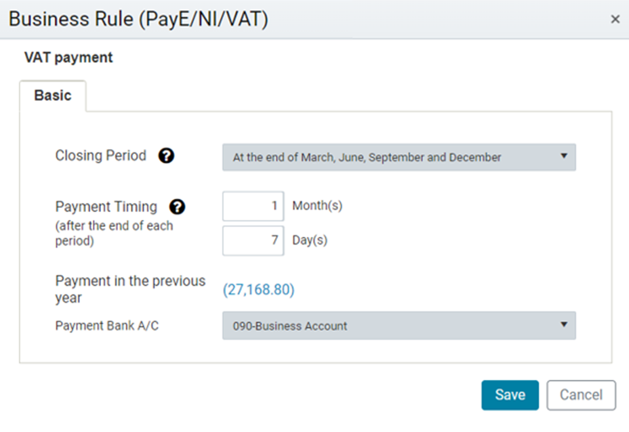Image resolution: width=629 pixels, height=432 pixels.
Task: Click the arrow on the Closing Period combo box
Action: pos(564,156)
